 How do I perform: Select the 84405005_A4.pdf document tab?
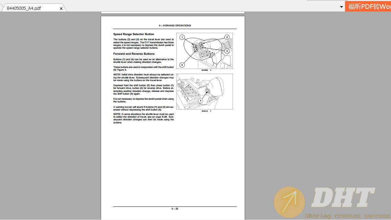(x=33, y=8)
